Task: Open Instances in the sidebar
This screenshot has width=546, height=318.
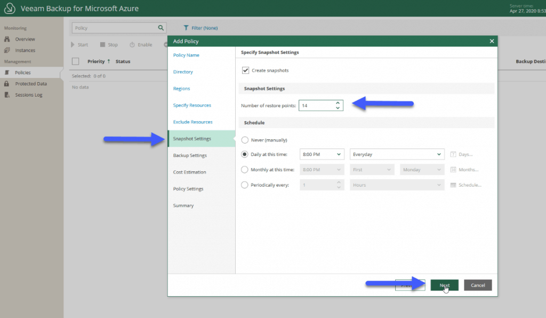Action: click(25, 50)
